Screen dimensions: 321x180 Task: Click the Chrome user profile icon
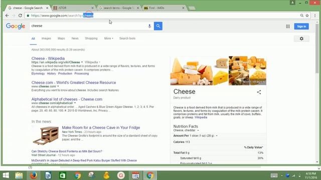click(292, 2)
